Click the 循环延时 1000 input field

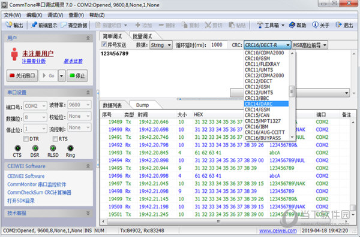point(218,45)
